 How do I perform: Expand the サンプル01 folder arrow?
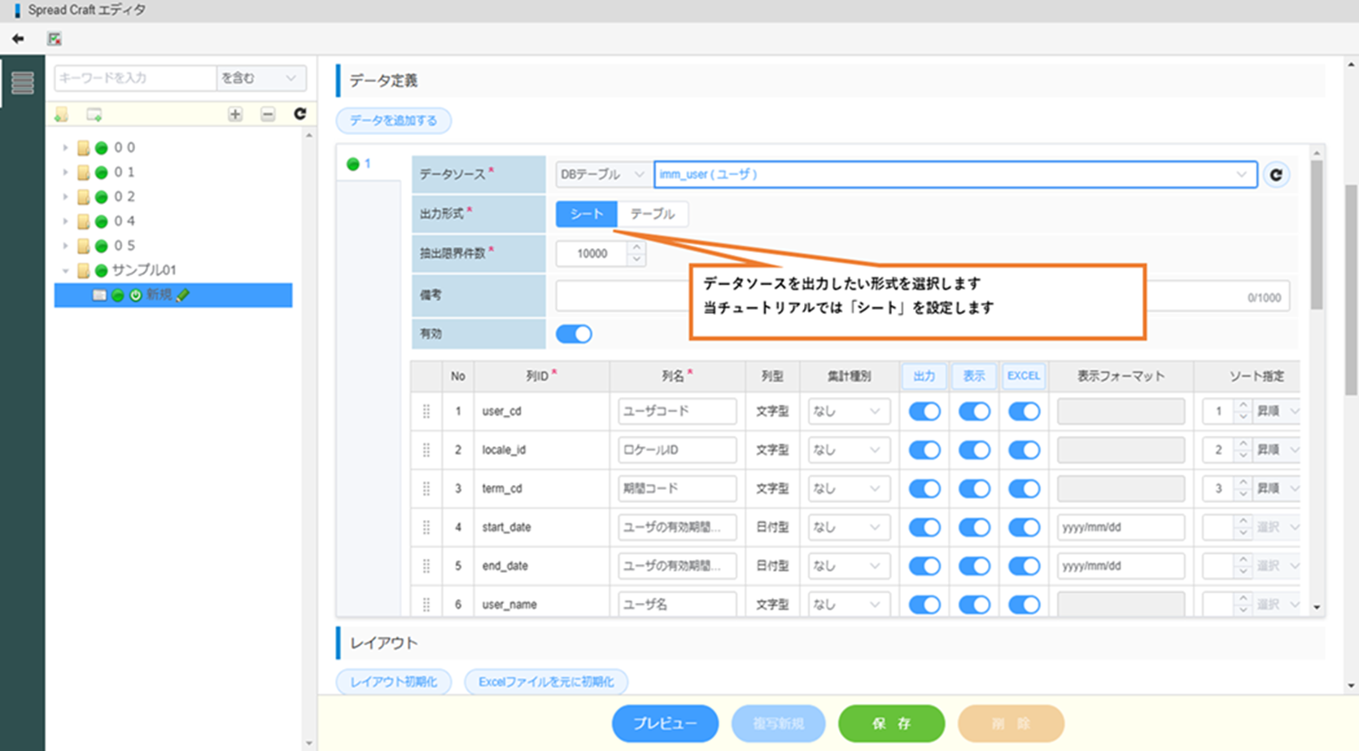pos(66,270)
